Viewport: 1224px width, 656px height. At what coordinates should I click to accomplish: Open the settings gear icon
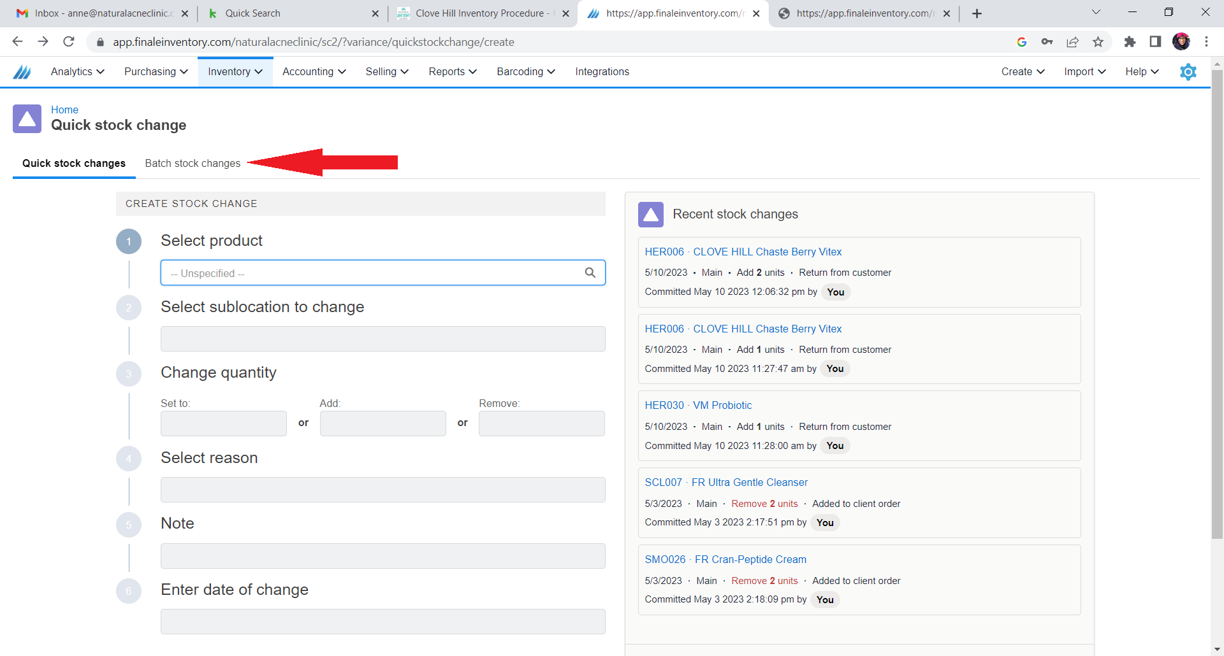click(x=1188, y=72)
